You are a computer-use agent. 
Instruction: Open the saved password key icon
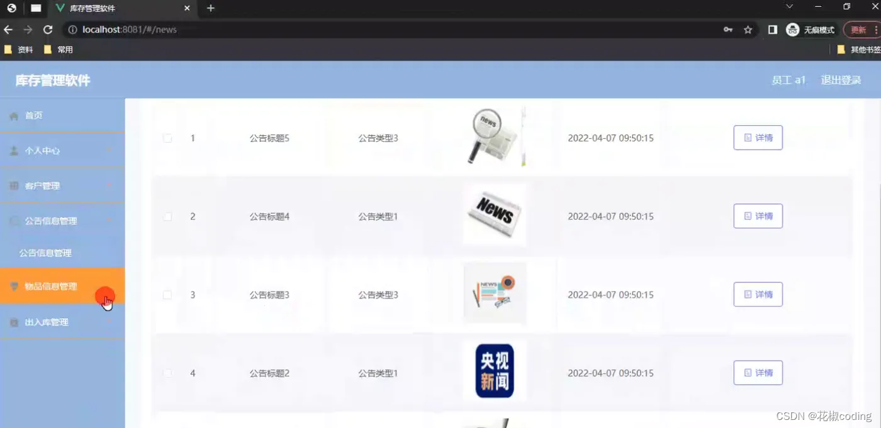[728, 30]
